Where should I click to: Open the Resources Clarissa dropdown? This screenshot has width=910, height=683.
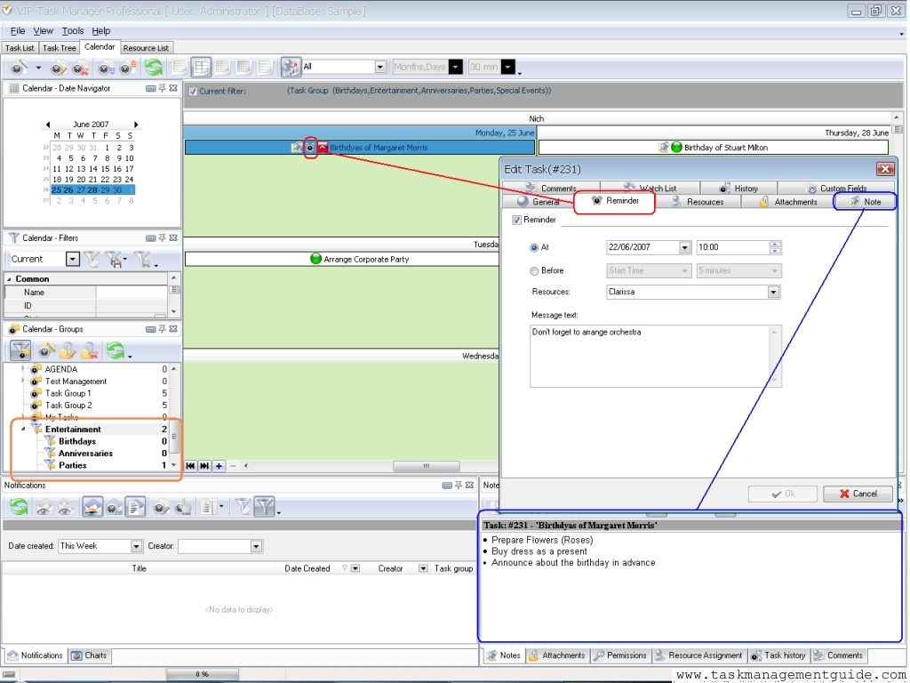coord(773,292)
